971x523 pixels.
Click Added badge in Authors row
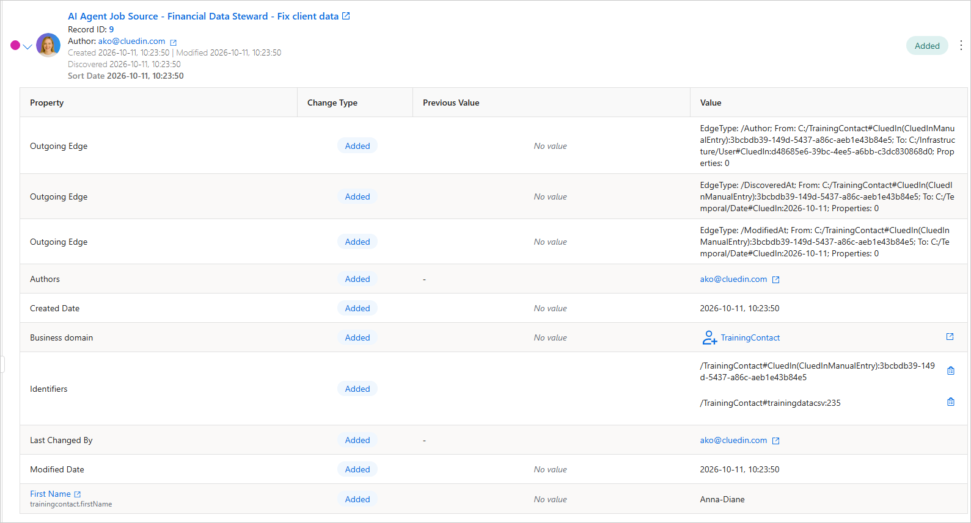pyautogui.click(x=357, y=279)
